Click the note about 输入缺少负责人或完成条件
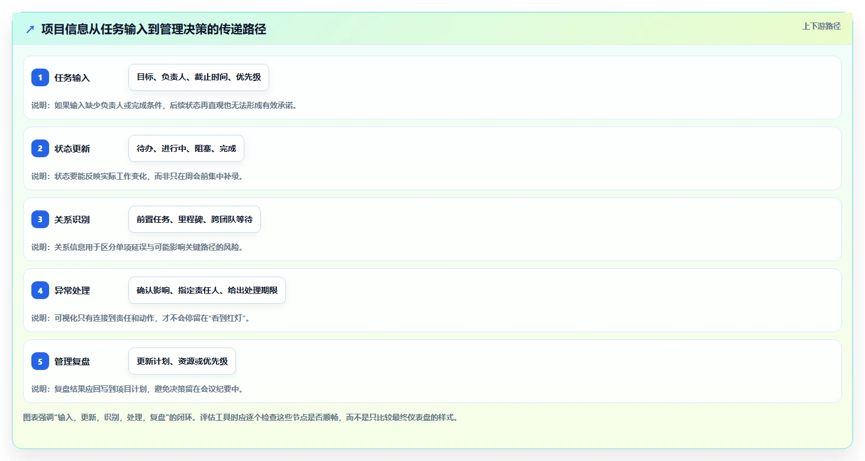Image resolution: width=865 pixels, height=461 pixels. pyautogui.click(x=164, y=105)
